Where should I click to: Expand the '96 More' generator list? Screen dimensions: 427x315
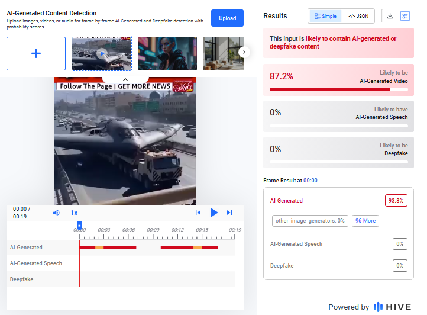pyautogui.click(x=365, y=221)
